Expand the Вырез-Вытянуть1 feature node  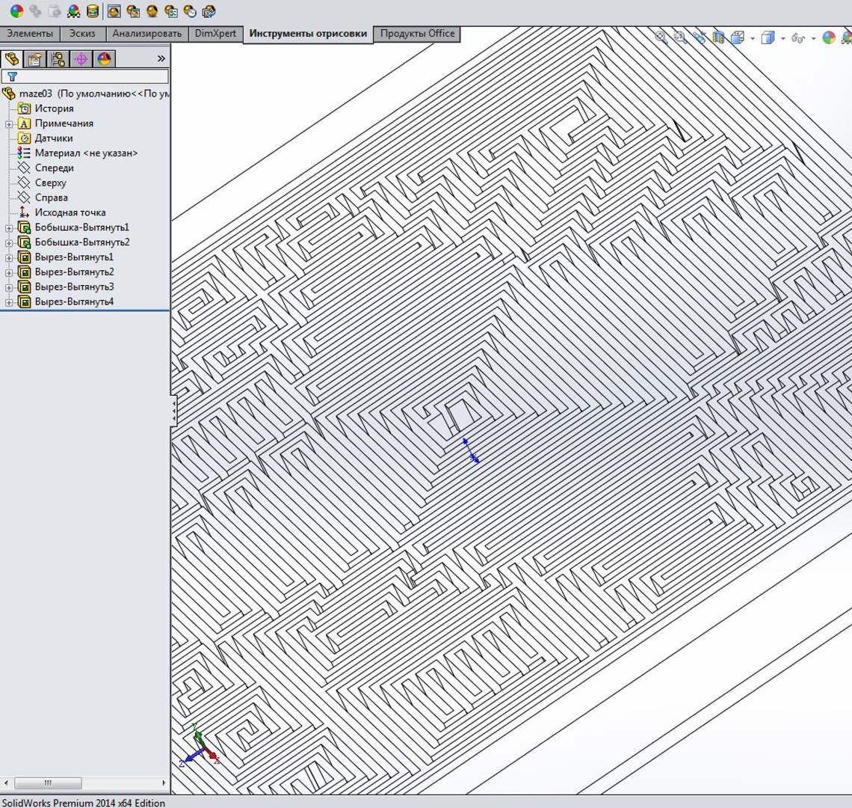click(9, 258)
